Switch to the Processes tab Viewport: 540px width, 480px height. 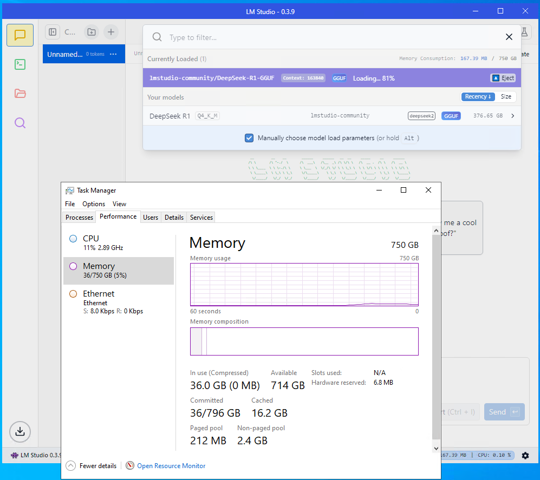point(79,218)
